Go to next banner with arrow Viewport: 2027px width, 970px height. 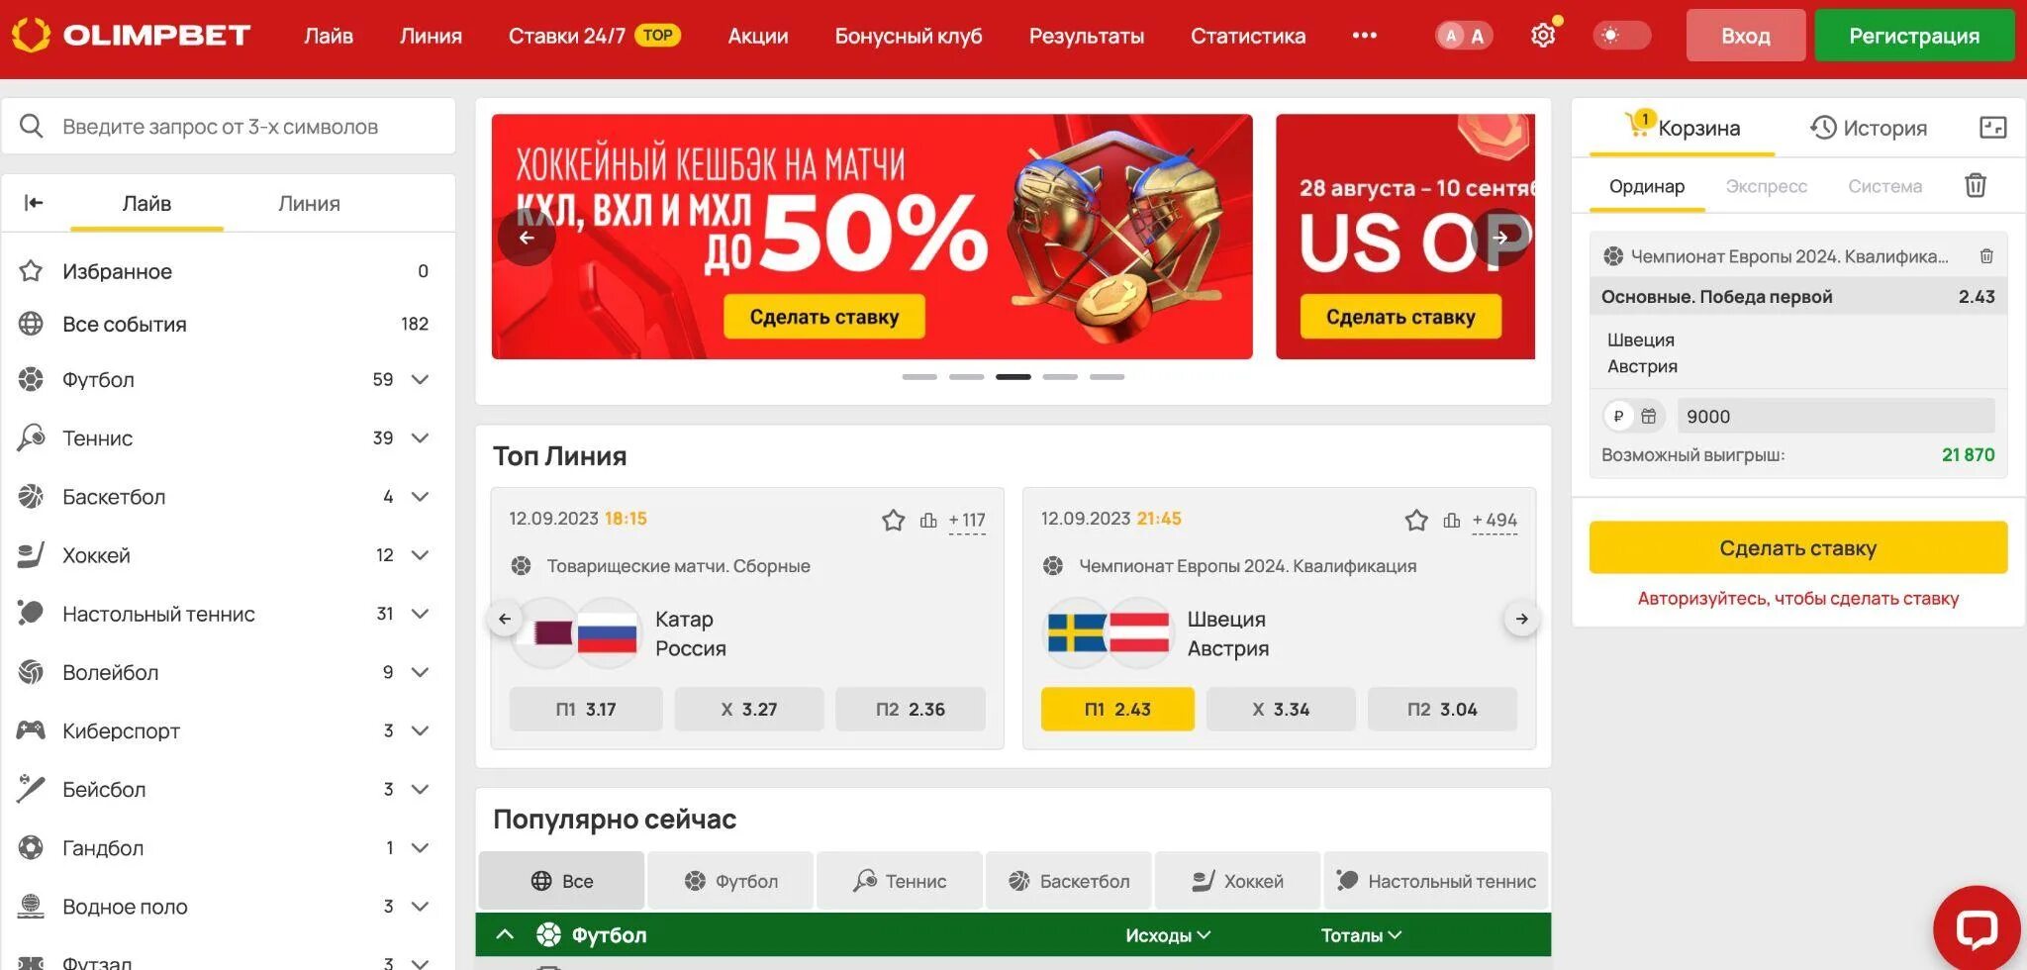pos(1500,237)
